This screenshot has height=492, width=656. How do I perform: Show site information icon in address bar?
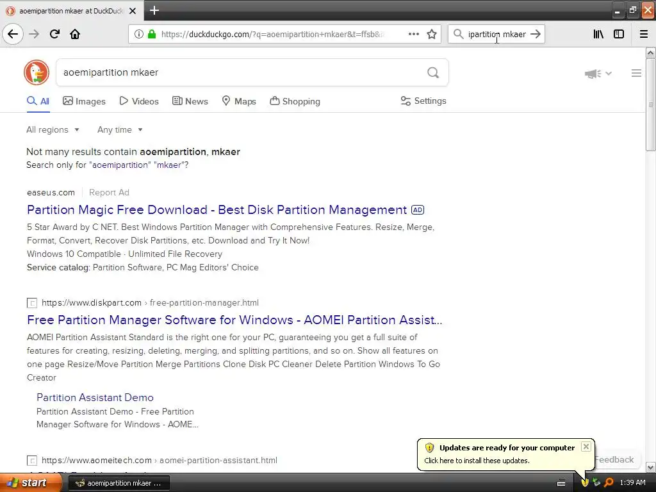(139, 34)
